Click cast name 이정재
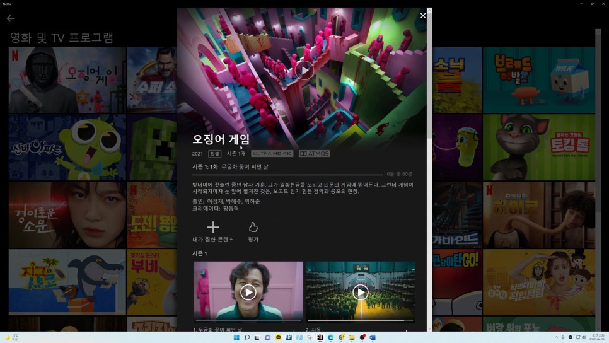609x343 pixels. (x=215, y=201)
